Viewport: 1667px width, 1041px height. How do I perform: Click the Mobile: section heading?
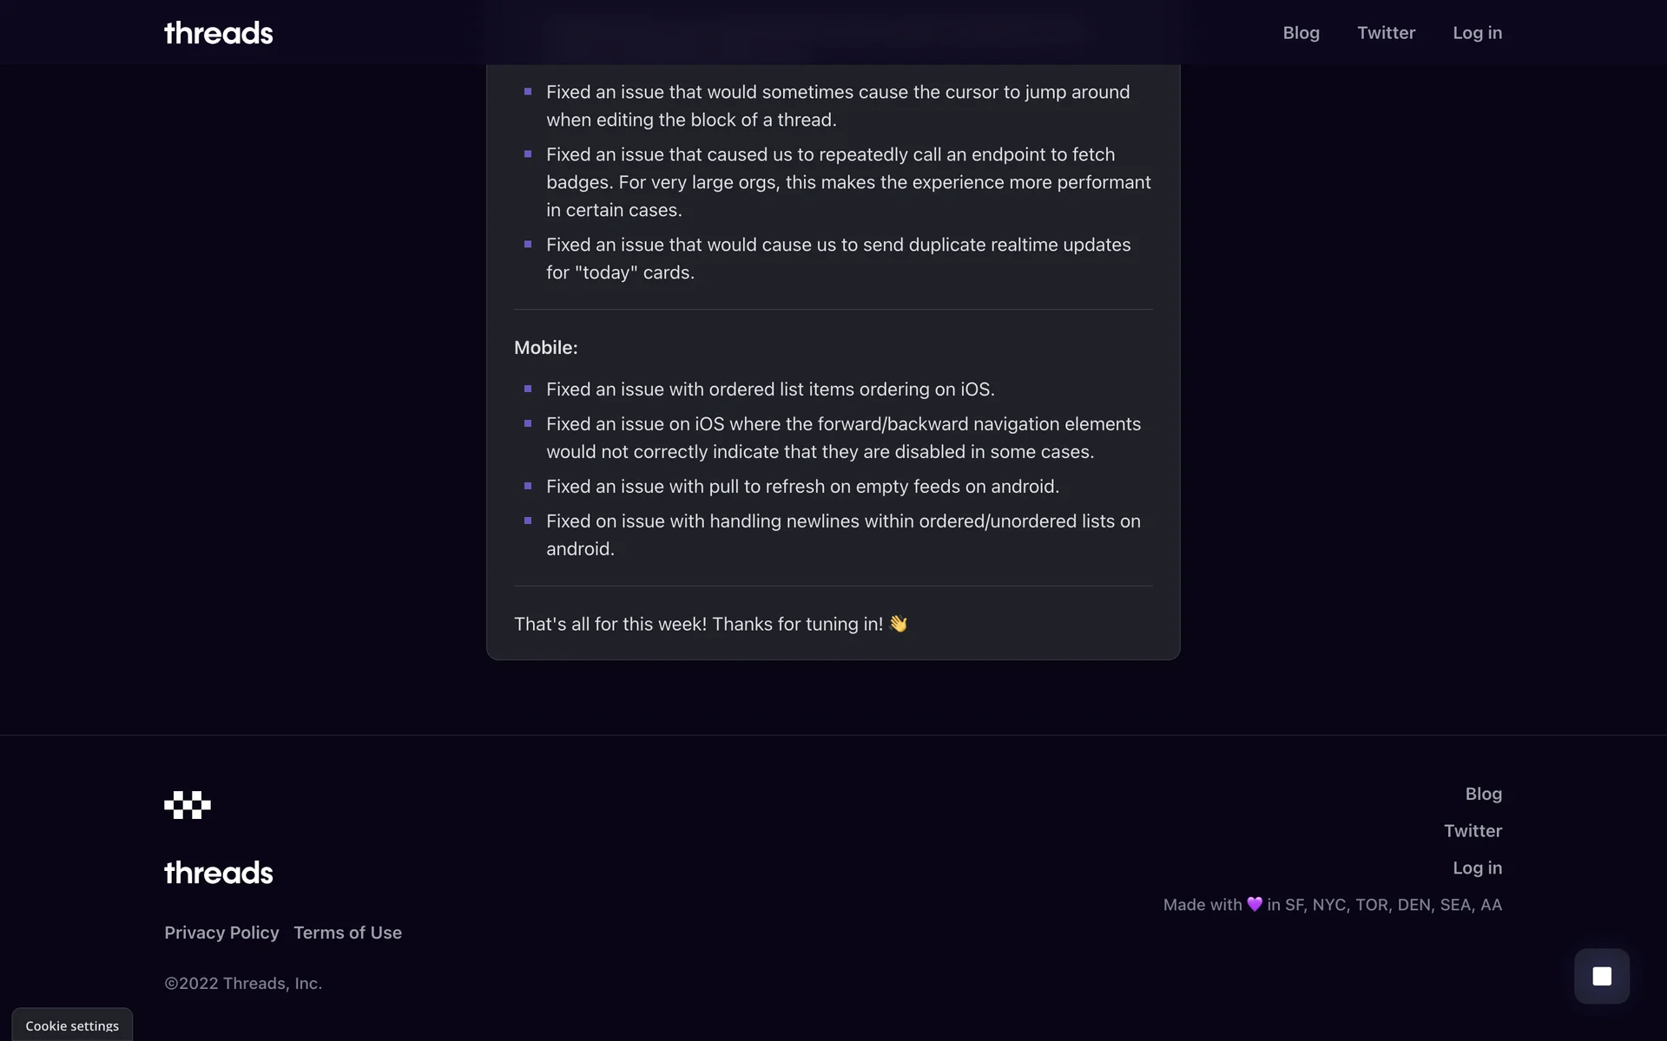tap(545, 348)
